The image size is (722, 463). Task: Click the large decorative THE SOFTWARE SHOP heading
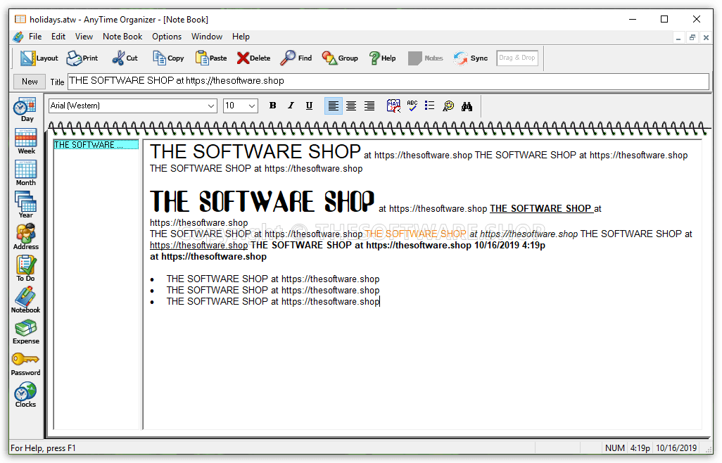tap(262, 201)
